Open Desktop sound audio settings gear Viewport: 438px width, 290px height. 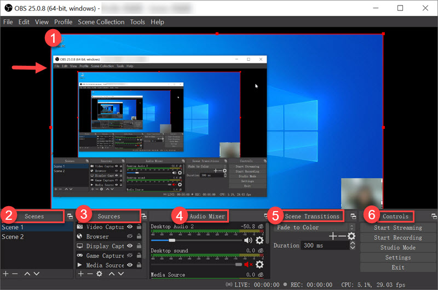[x=260, y=265]
